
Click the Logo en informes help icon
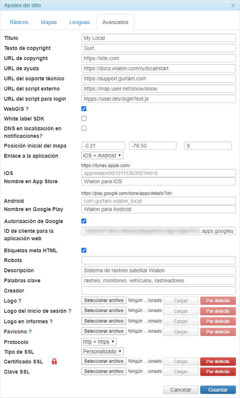[x=51, y=321]
